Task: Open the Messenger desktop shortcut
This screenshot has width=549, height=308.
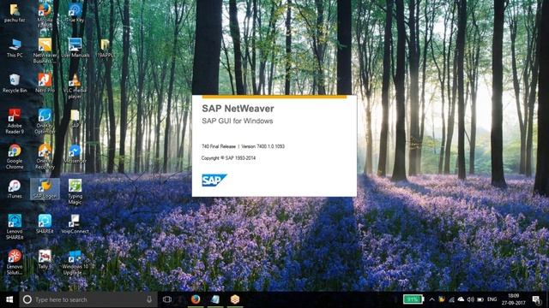Action: click(75, 154)
